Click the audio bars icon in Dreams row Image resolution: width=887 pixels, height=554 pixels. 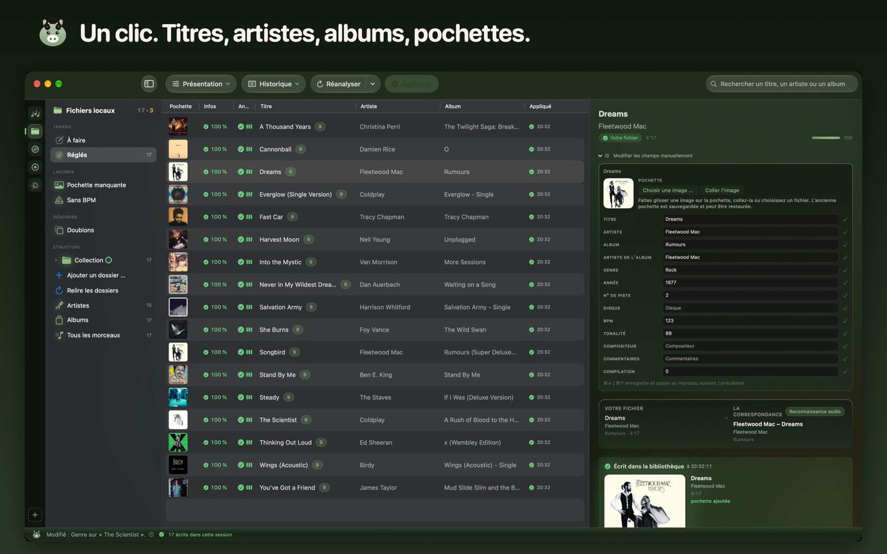pyautogui.click(x=249, y=172)
